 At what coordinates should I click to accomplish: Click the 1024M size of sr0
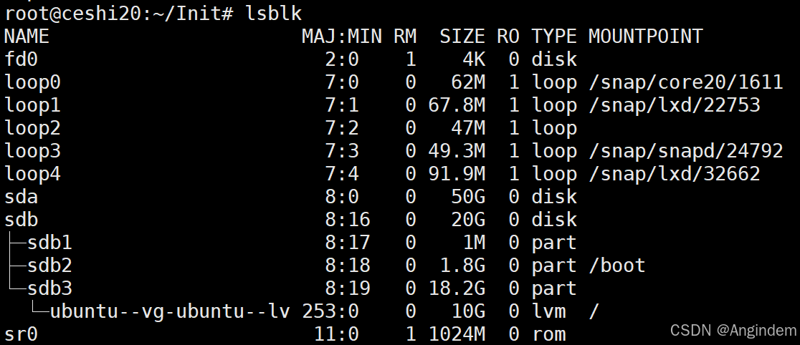tap(457, 334)
